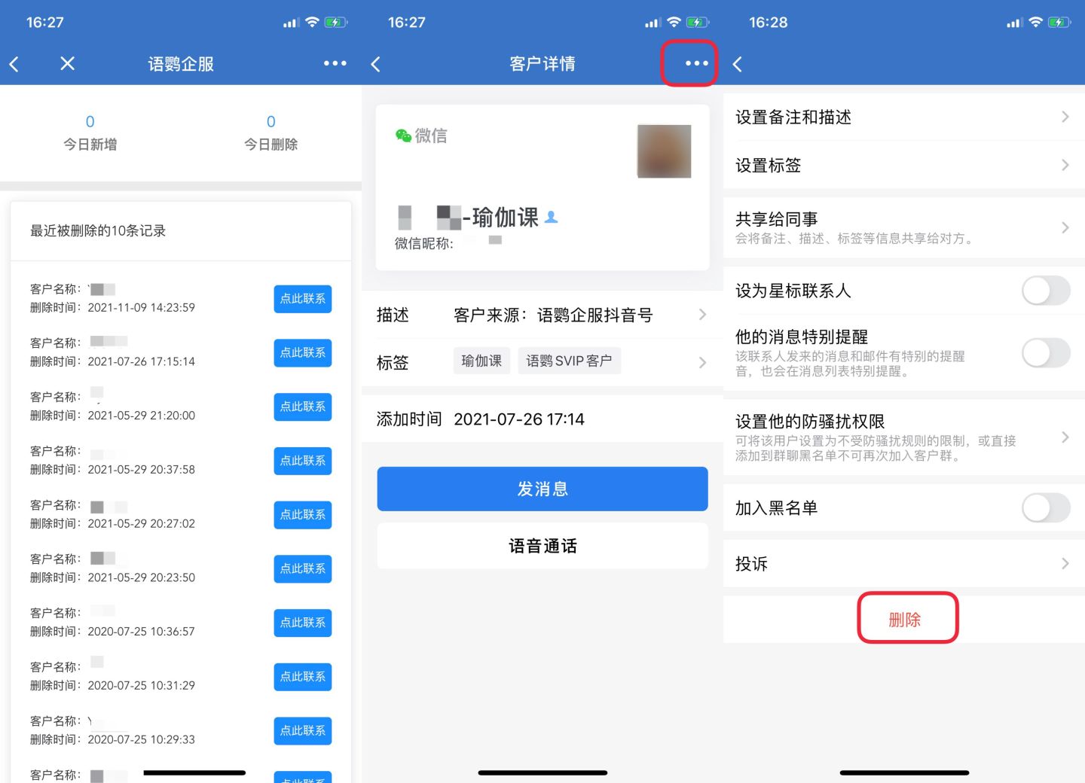The width and height of the screenshot is (1085, 783).
Task: Tap the WeChat logo icon on customer card
Action: point(403,136)
